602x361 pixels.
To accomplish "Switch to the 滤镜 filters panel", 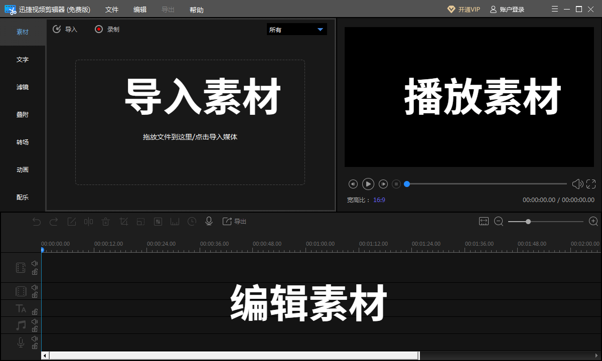I will [x=22, y=87].
